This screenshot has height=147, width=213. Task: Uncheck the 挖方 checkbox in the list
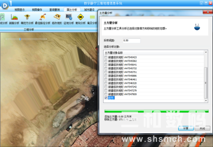[x=106, y=98]
